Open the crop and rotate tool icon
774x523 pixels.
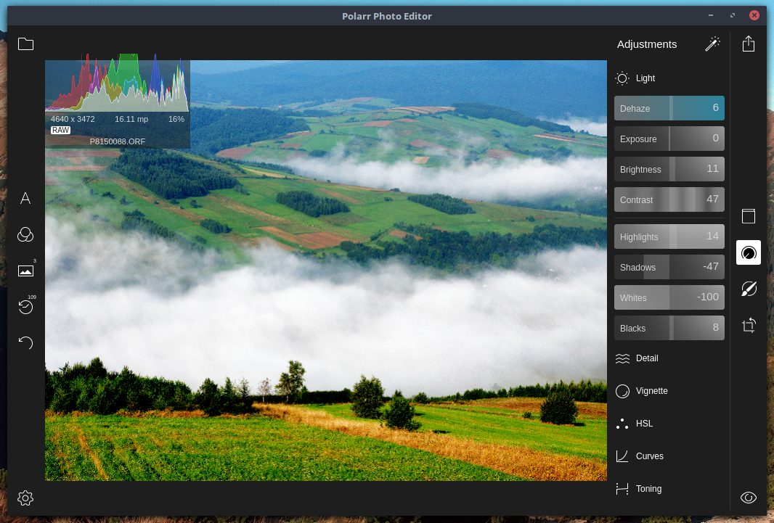point(749,326)
